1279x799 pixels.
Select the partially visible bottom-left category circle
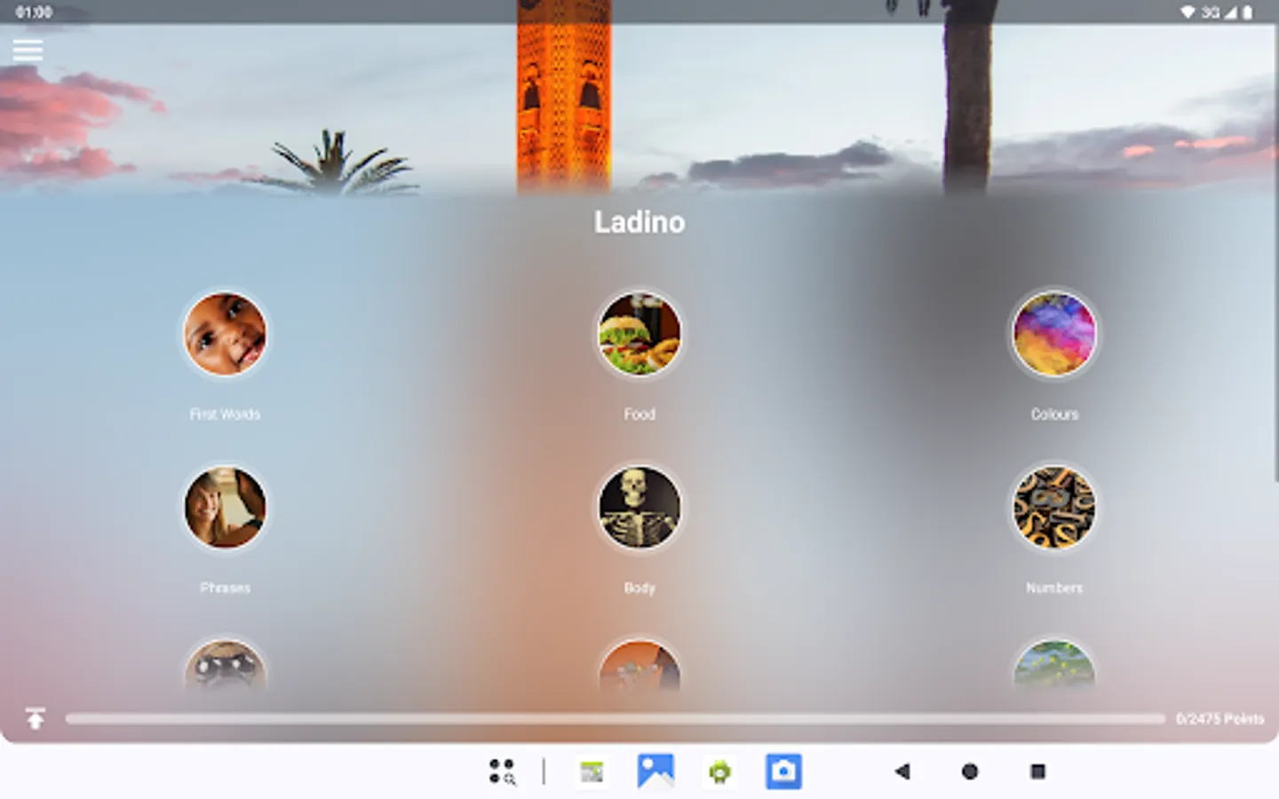click(225, 670)
